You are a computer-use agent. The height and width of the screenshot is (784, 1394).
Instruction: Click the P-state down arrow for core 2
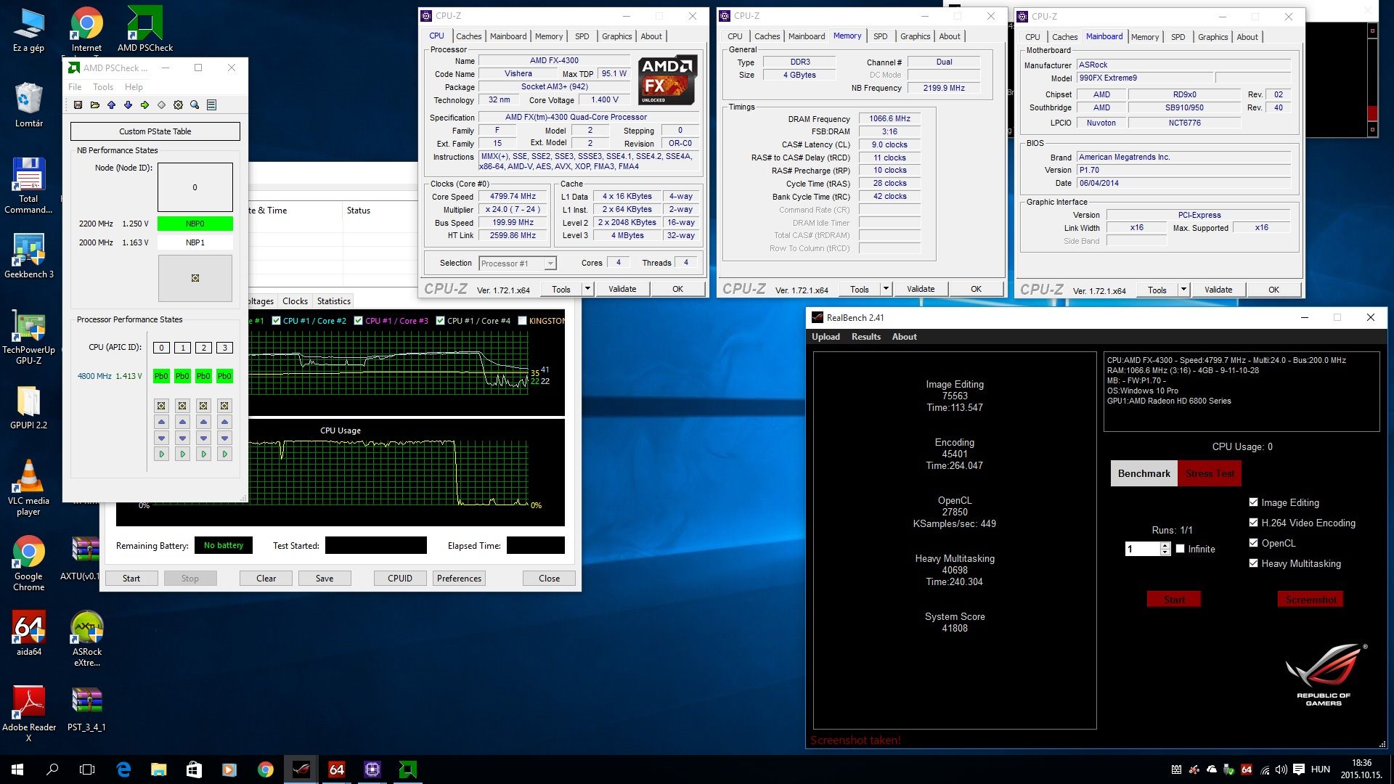203,438
